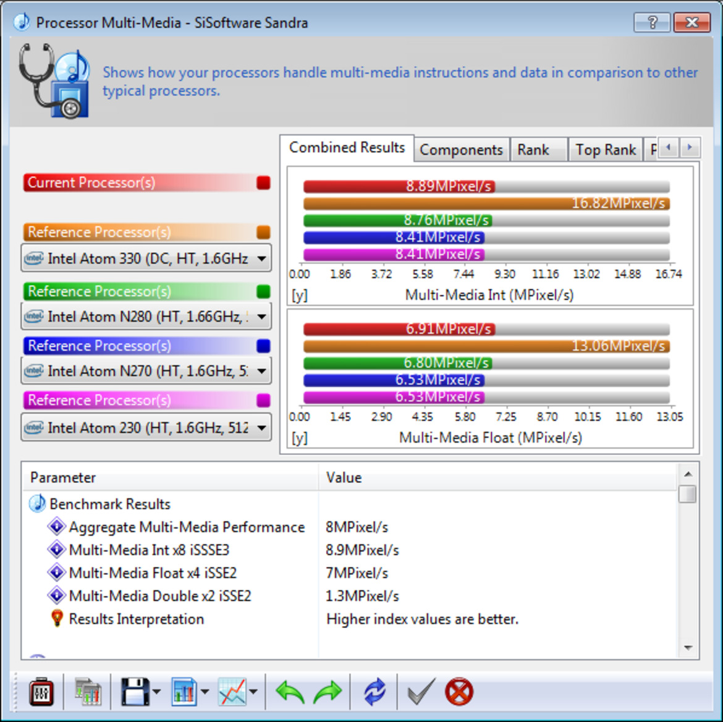Click the [y] label under Multi-Media Int chart
Image resolution: width=723 pixels, height=722 pixels.
[299, 295]
